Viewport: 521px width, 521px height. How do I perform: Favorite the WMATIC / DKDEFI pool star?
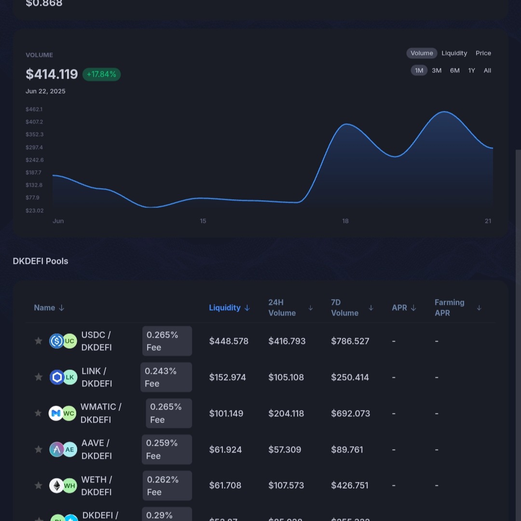click(x=39, y=413)
